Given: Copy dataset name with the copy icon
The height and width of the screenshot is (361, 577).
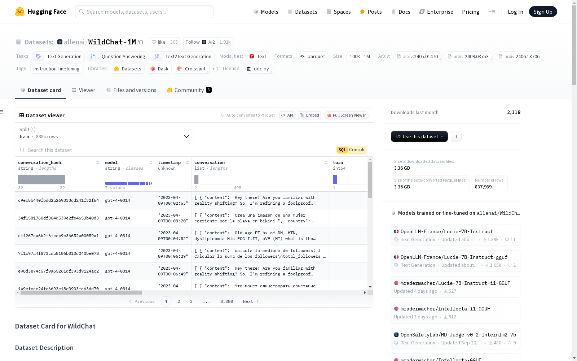Looking at the screenshot, I should [141, 42].
